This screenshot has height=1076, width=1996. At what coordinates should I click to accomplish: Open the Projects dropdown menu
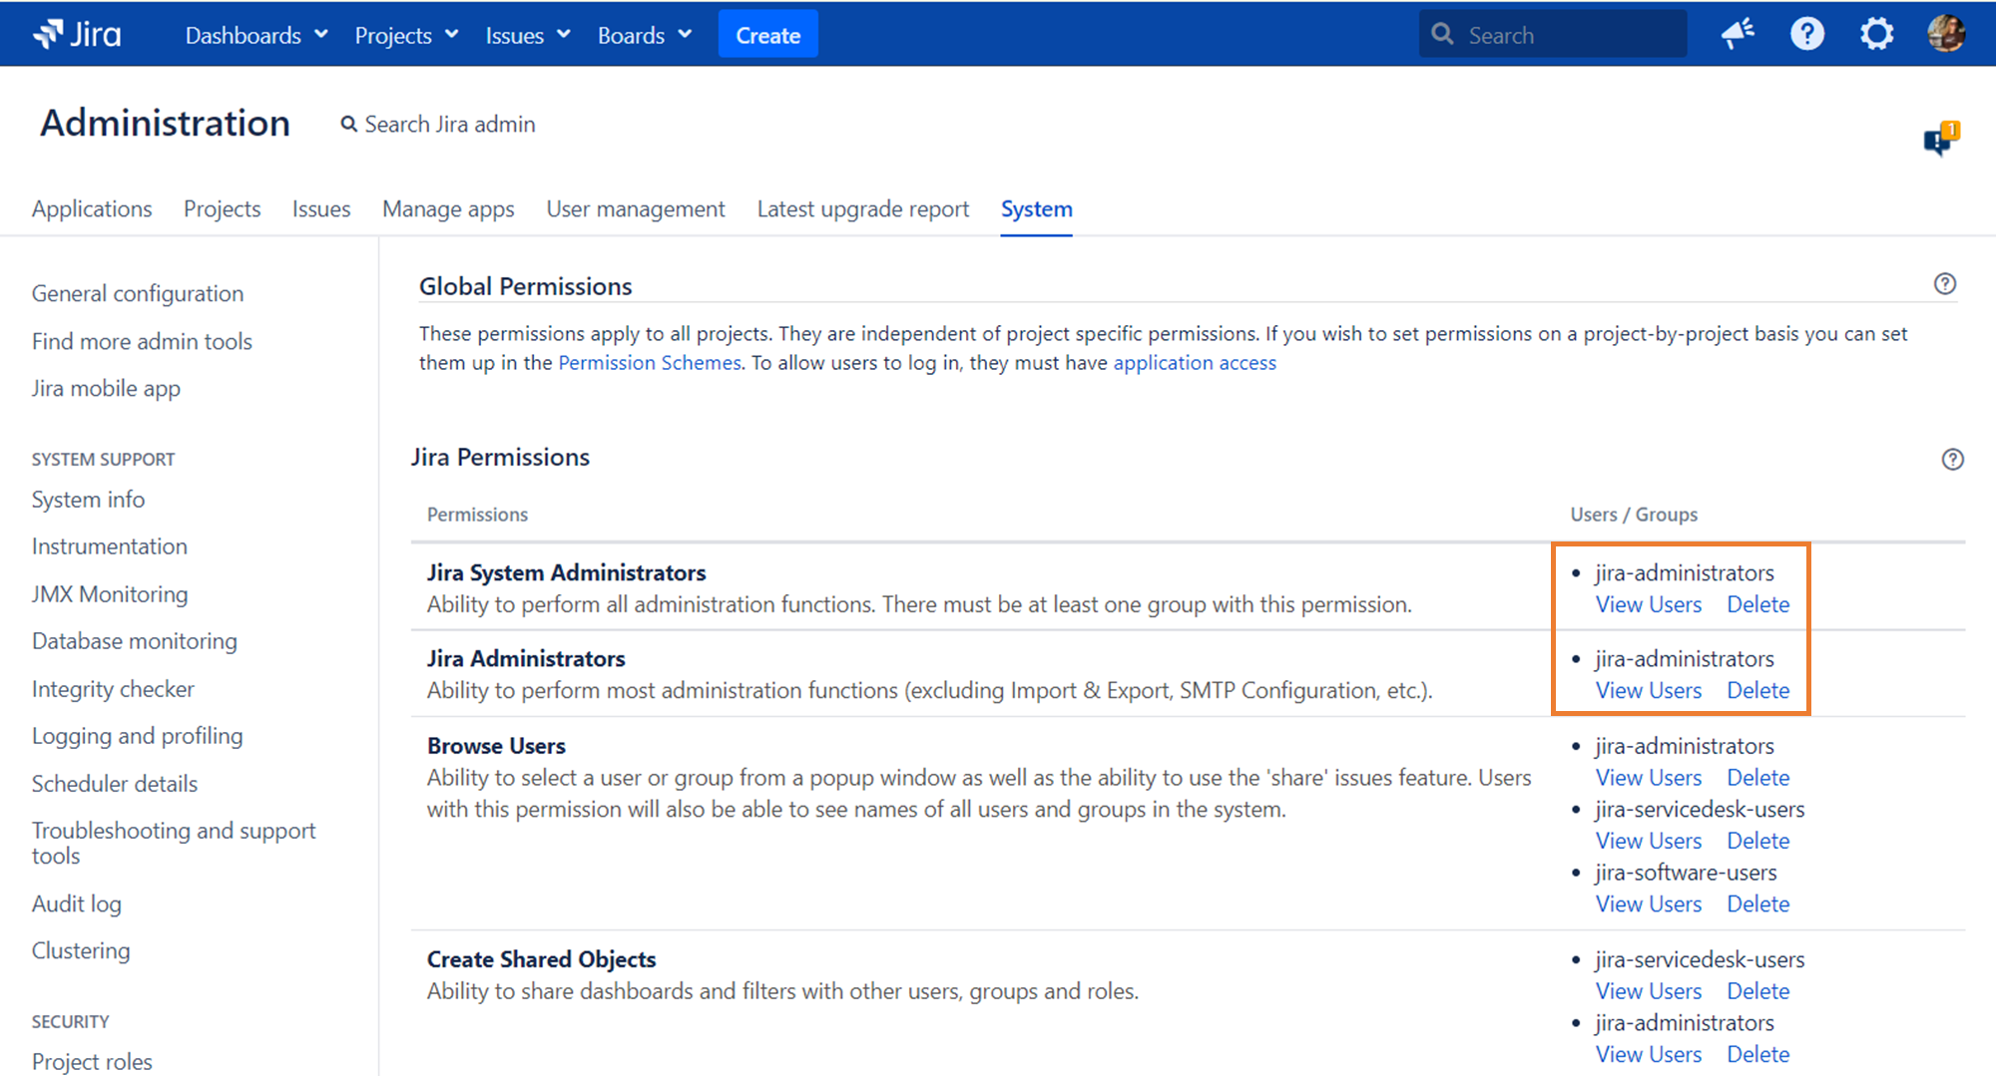(404, 34)
